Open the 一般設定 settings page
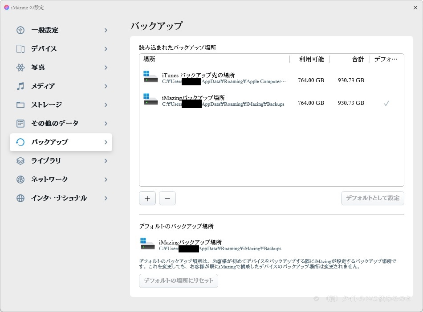Viewport: 423px width, 312px height. click(x=61, y=30)
